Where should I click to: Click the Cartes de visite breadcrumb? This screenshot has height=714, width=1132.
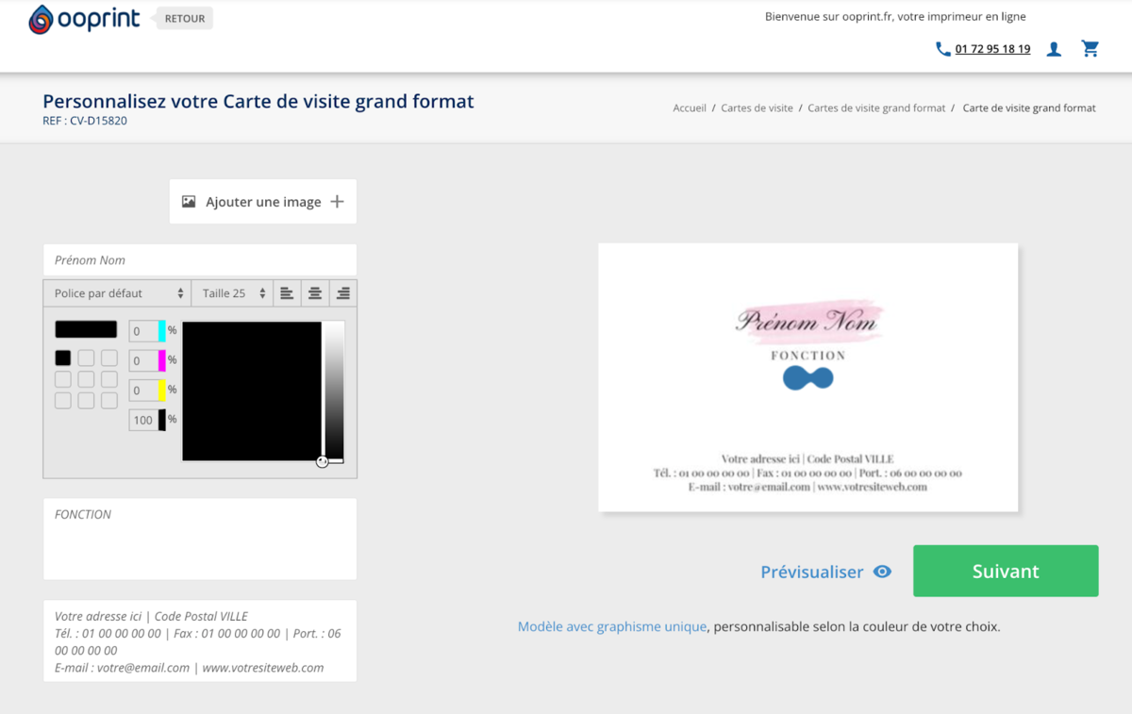757,108
